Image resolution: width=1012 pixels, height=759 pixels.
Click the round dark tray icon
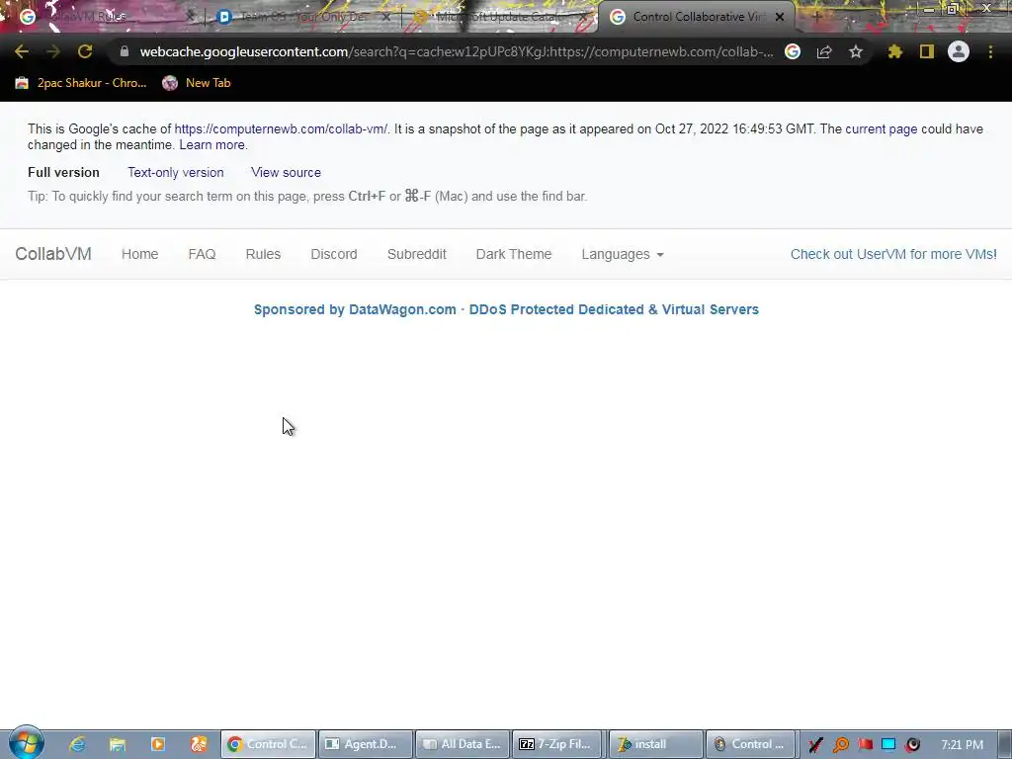[912, 745]
